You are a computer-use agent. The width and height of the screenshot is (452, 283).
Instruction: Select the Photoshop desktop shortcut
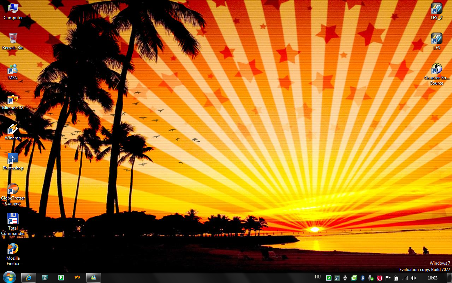tap(13, 162)
